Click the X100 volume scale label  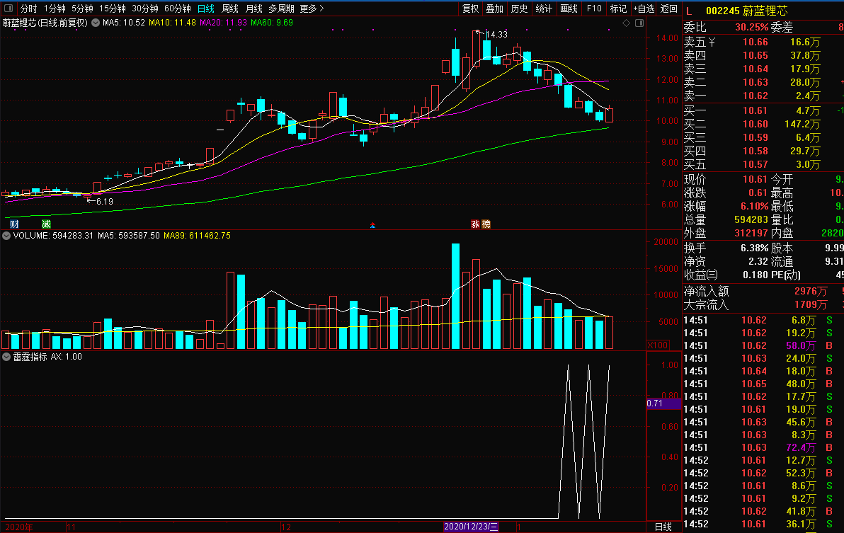click(x=658, y=345)
